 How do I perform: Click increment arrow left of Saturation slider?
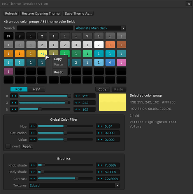[34, 133]
